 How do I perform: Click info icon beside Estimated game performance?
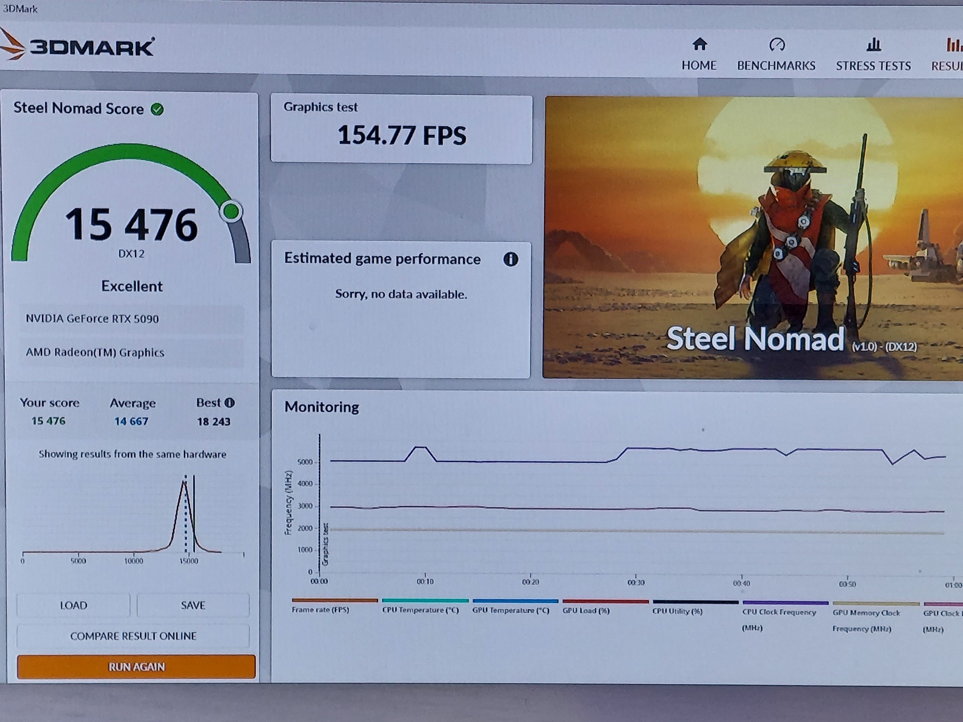coord(510,259)
